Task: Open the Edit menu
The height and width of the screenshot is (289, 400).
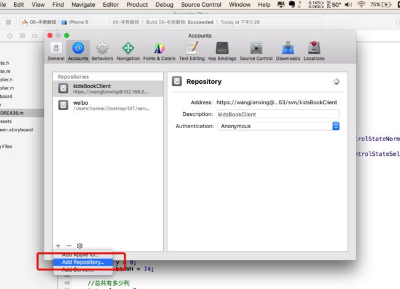Action: click(18, 4)
